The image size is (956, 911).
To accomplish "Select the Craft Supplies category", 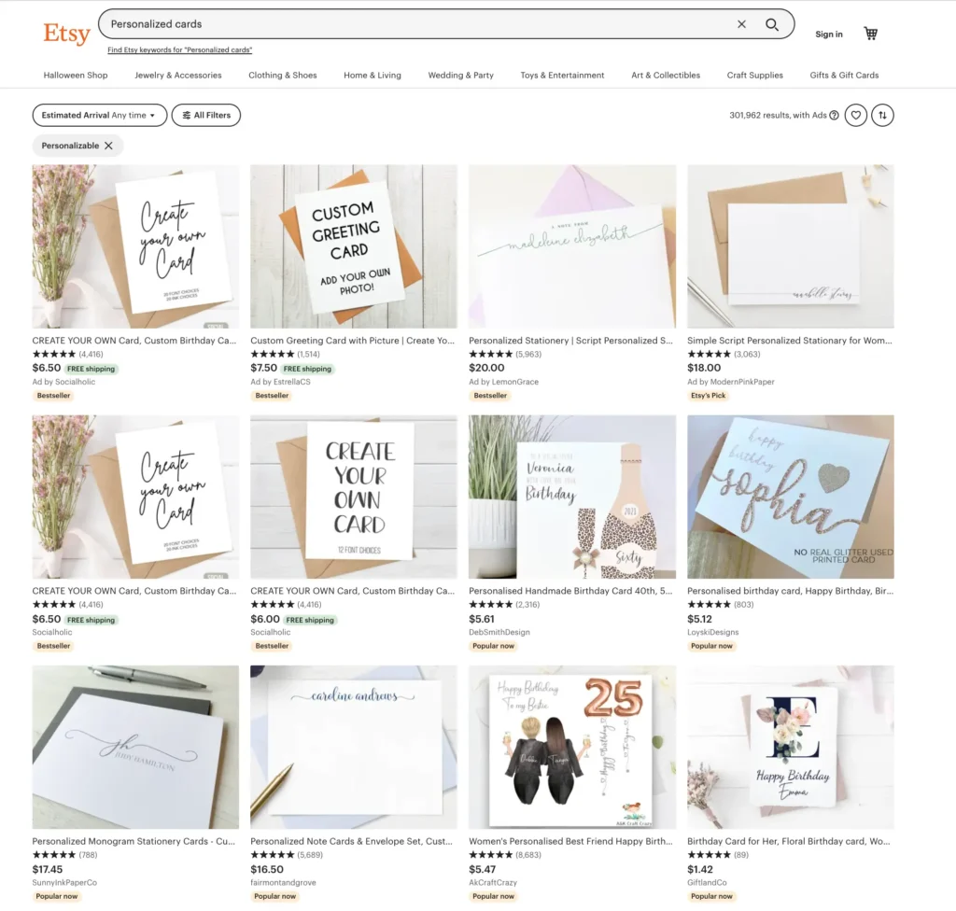I will pos(754,75).
